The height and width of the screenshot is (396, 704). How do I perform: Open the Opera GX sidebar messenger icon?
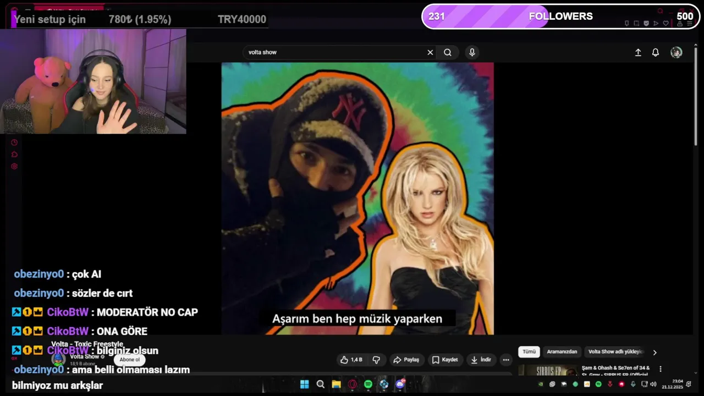(14, 155)
